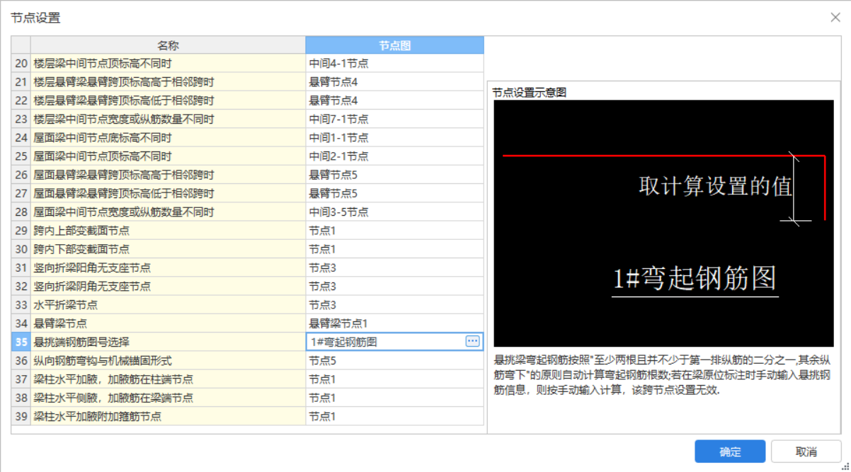851x472 pixels.
Task: Select row 屋面梁中间节点底标高不同时
Action: pyautogui.click(x=168, y=137)
